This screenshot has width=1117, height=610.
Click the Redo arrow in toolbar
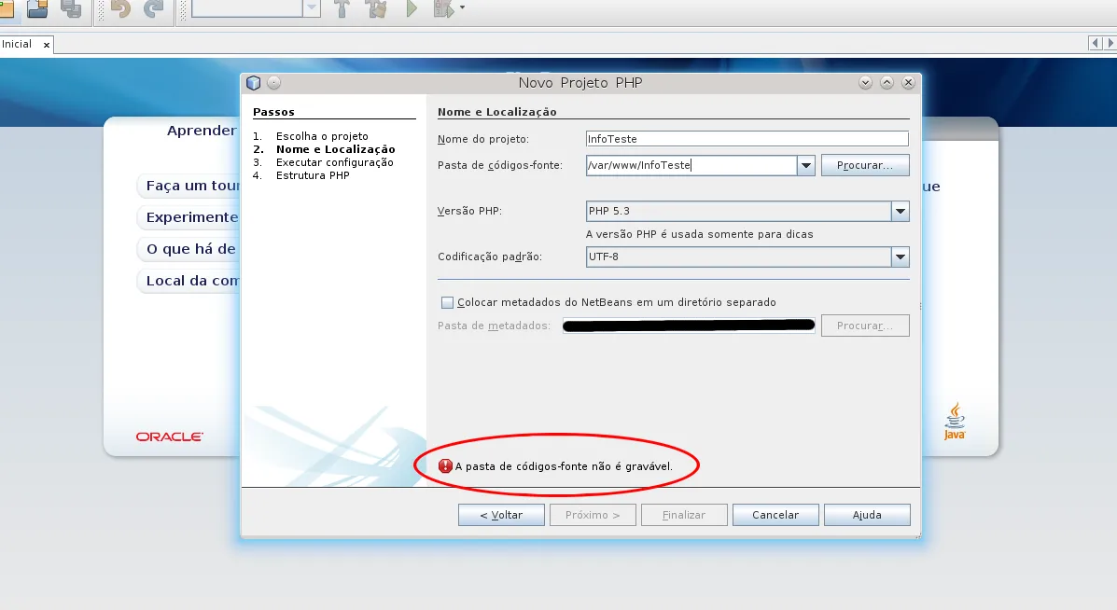pyautogui.click(x=153, y=8)
